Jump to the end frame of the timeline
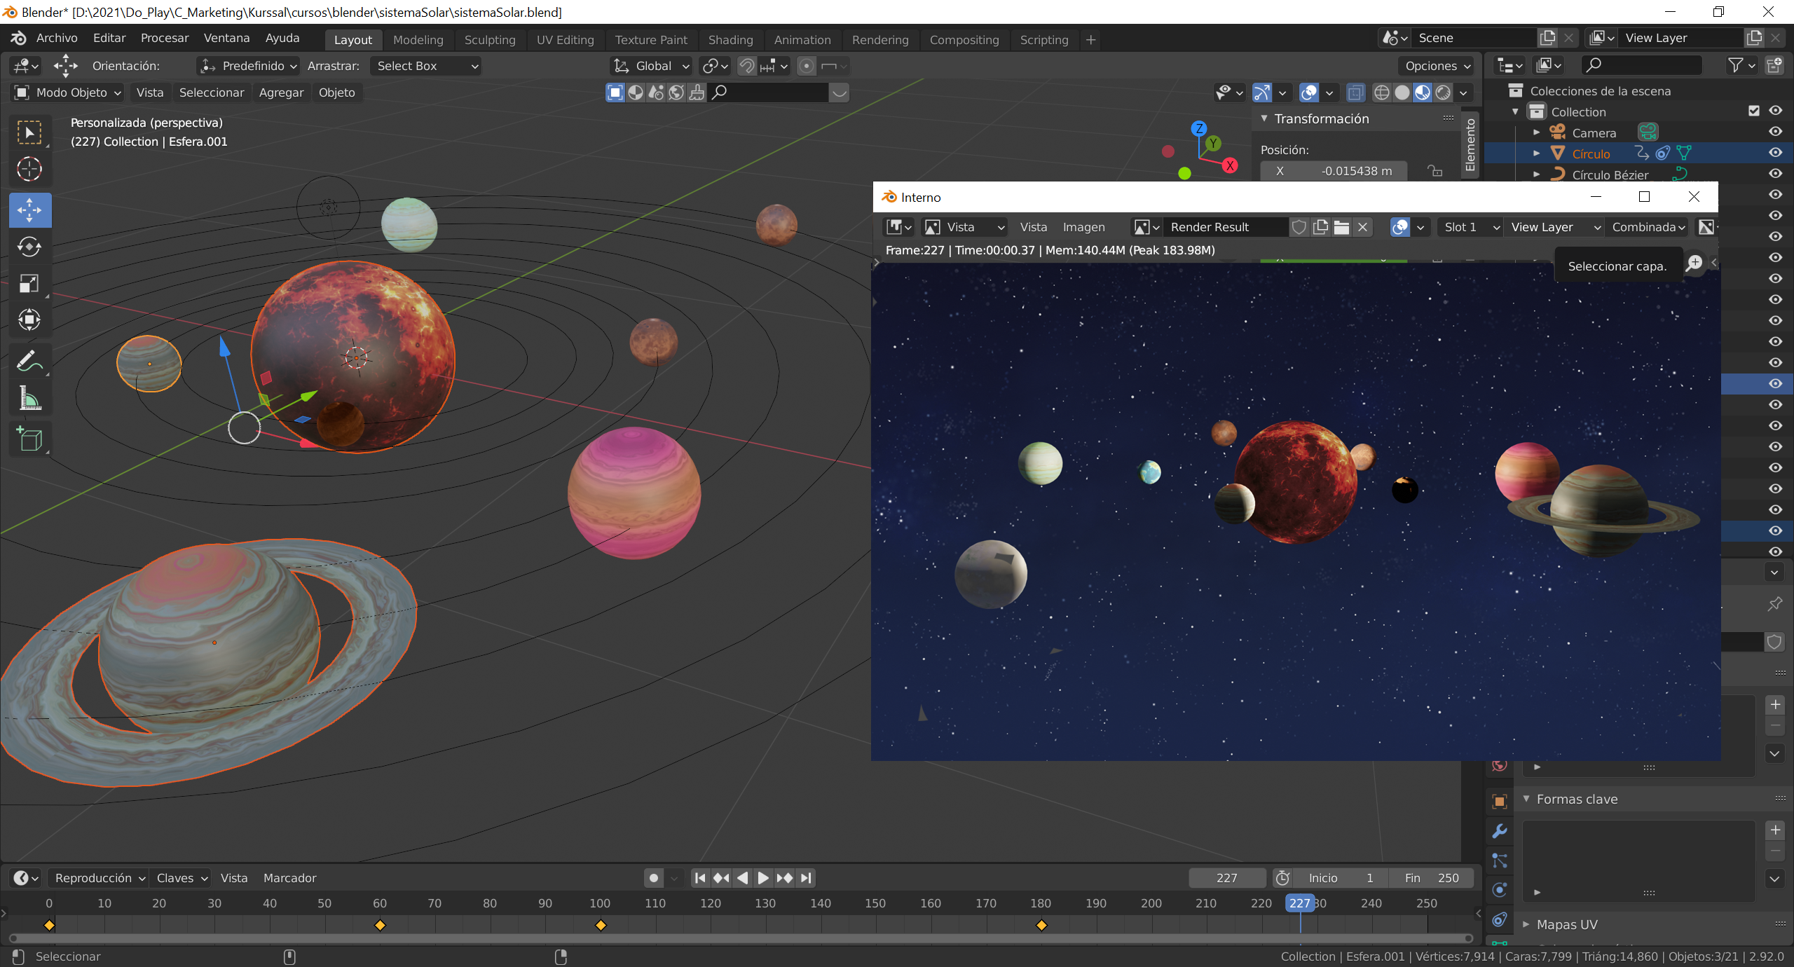The width and height of the screenshot is (1794, 967). click(x=807, y=878)
